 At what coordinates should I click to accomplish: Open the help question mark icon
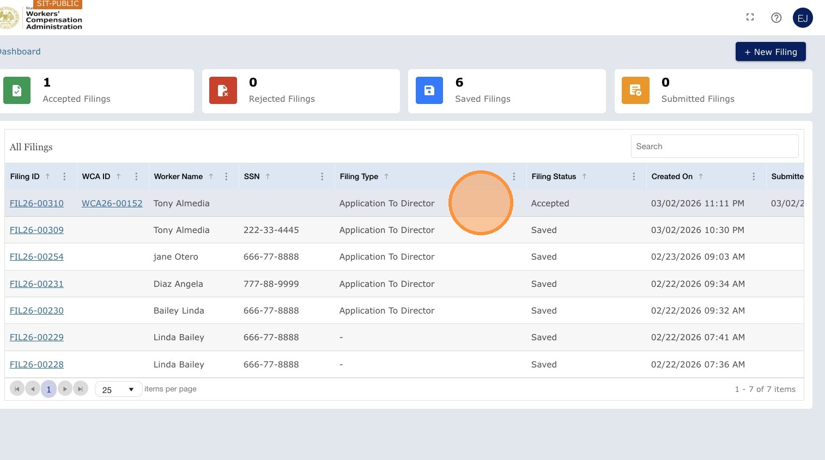tap(777, 17)
